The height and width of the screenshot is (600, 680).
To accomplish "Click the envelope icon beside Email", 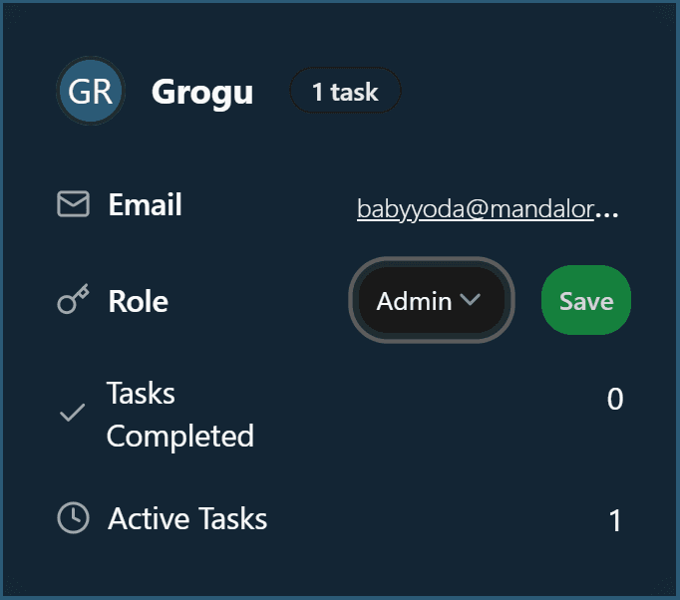I will [x=73, y=204].
